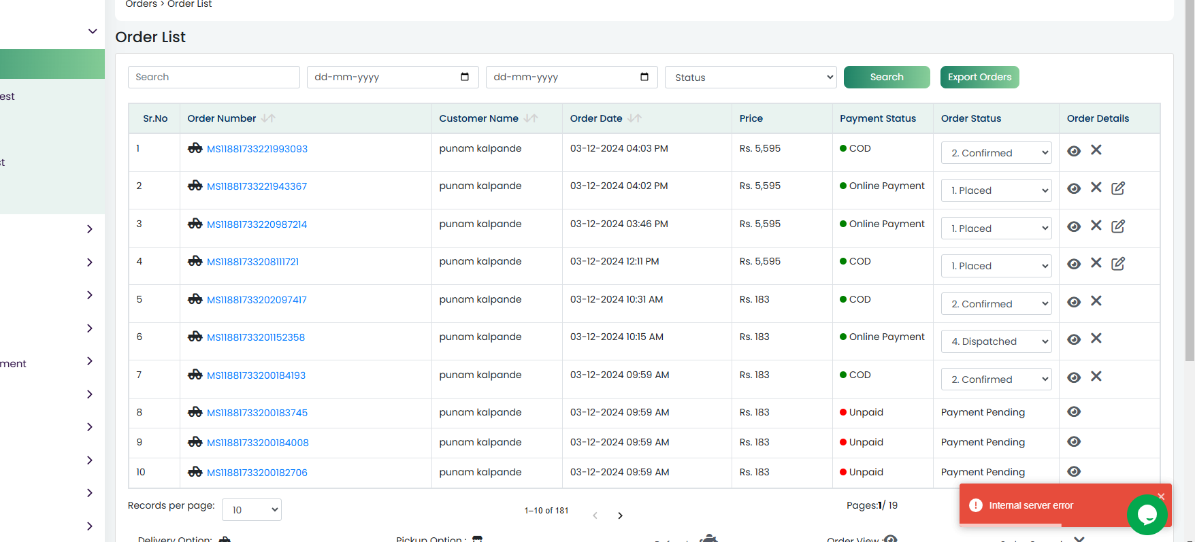
Task: Cancel order MS11881733221993093 with X icon
Action: 1096,150
